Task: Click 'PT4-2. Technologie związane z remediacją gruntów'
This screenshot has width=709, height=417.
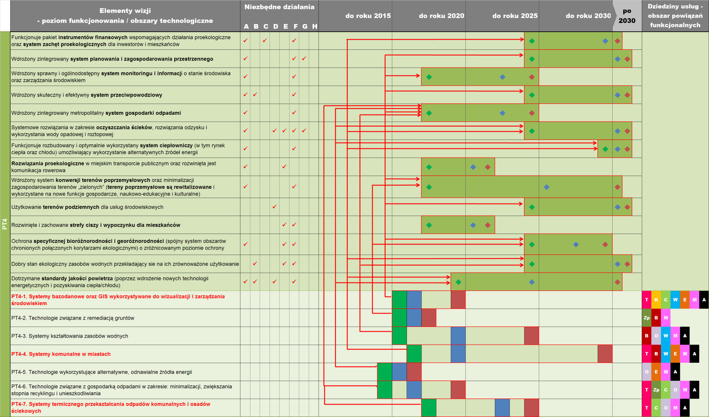Action: pos(73,318)
